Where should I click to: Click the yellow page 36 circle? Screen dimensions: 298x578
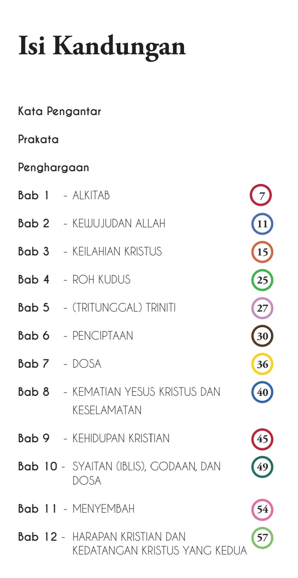pyautogui.click(x=262, y=364)
